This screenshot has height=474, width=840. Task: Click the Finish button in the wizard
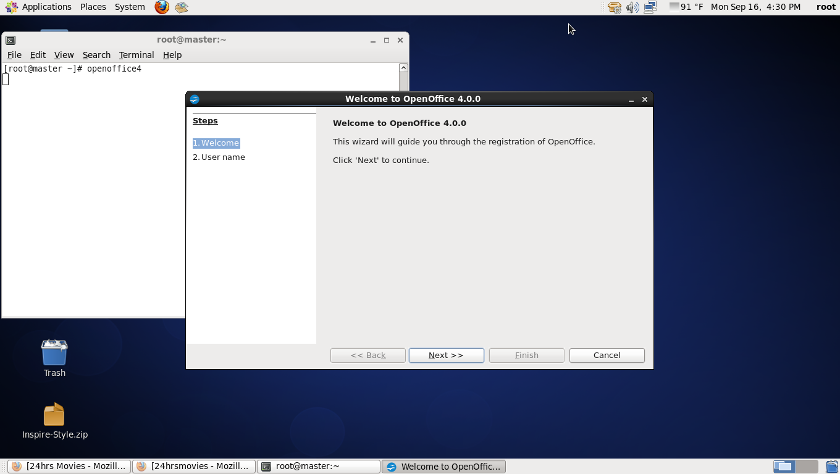[x=527, y=355]
